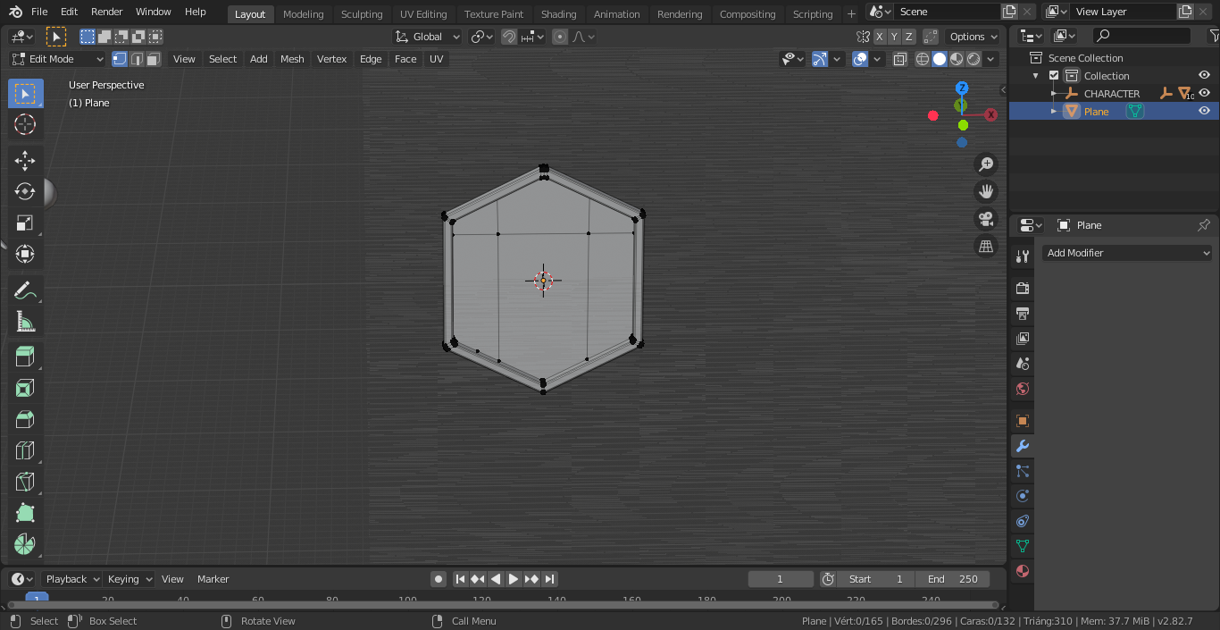Select the Inset Faces tool
1220x630 pixels.
point(25,389)
